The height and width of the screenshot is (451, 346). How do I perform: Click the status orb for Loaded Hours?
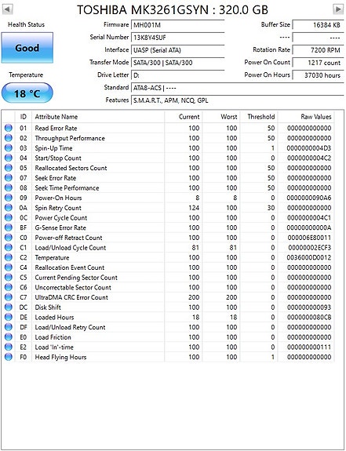point(9,317)
